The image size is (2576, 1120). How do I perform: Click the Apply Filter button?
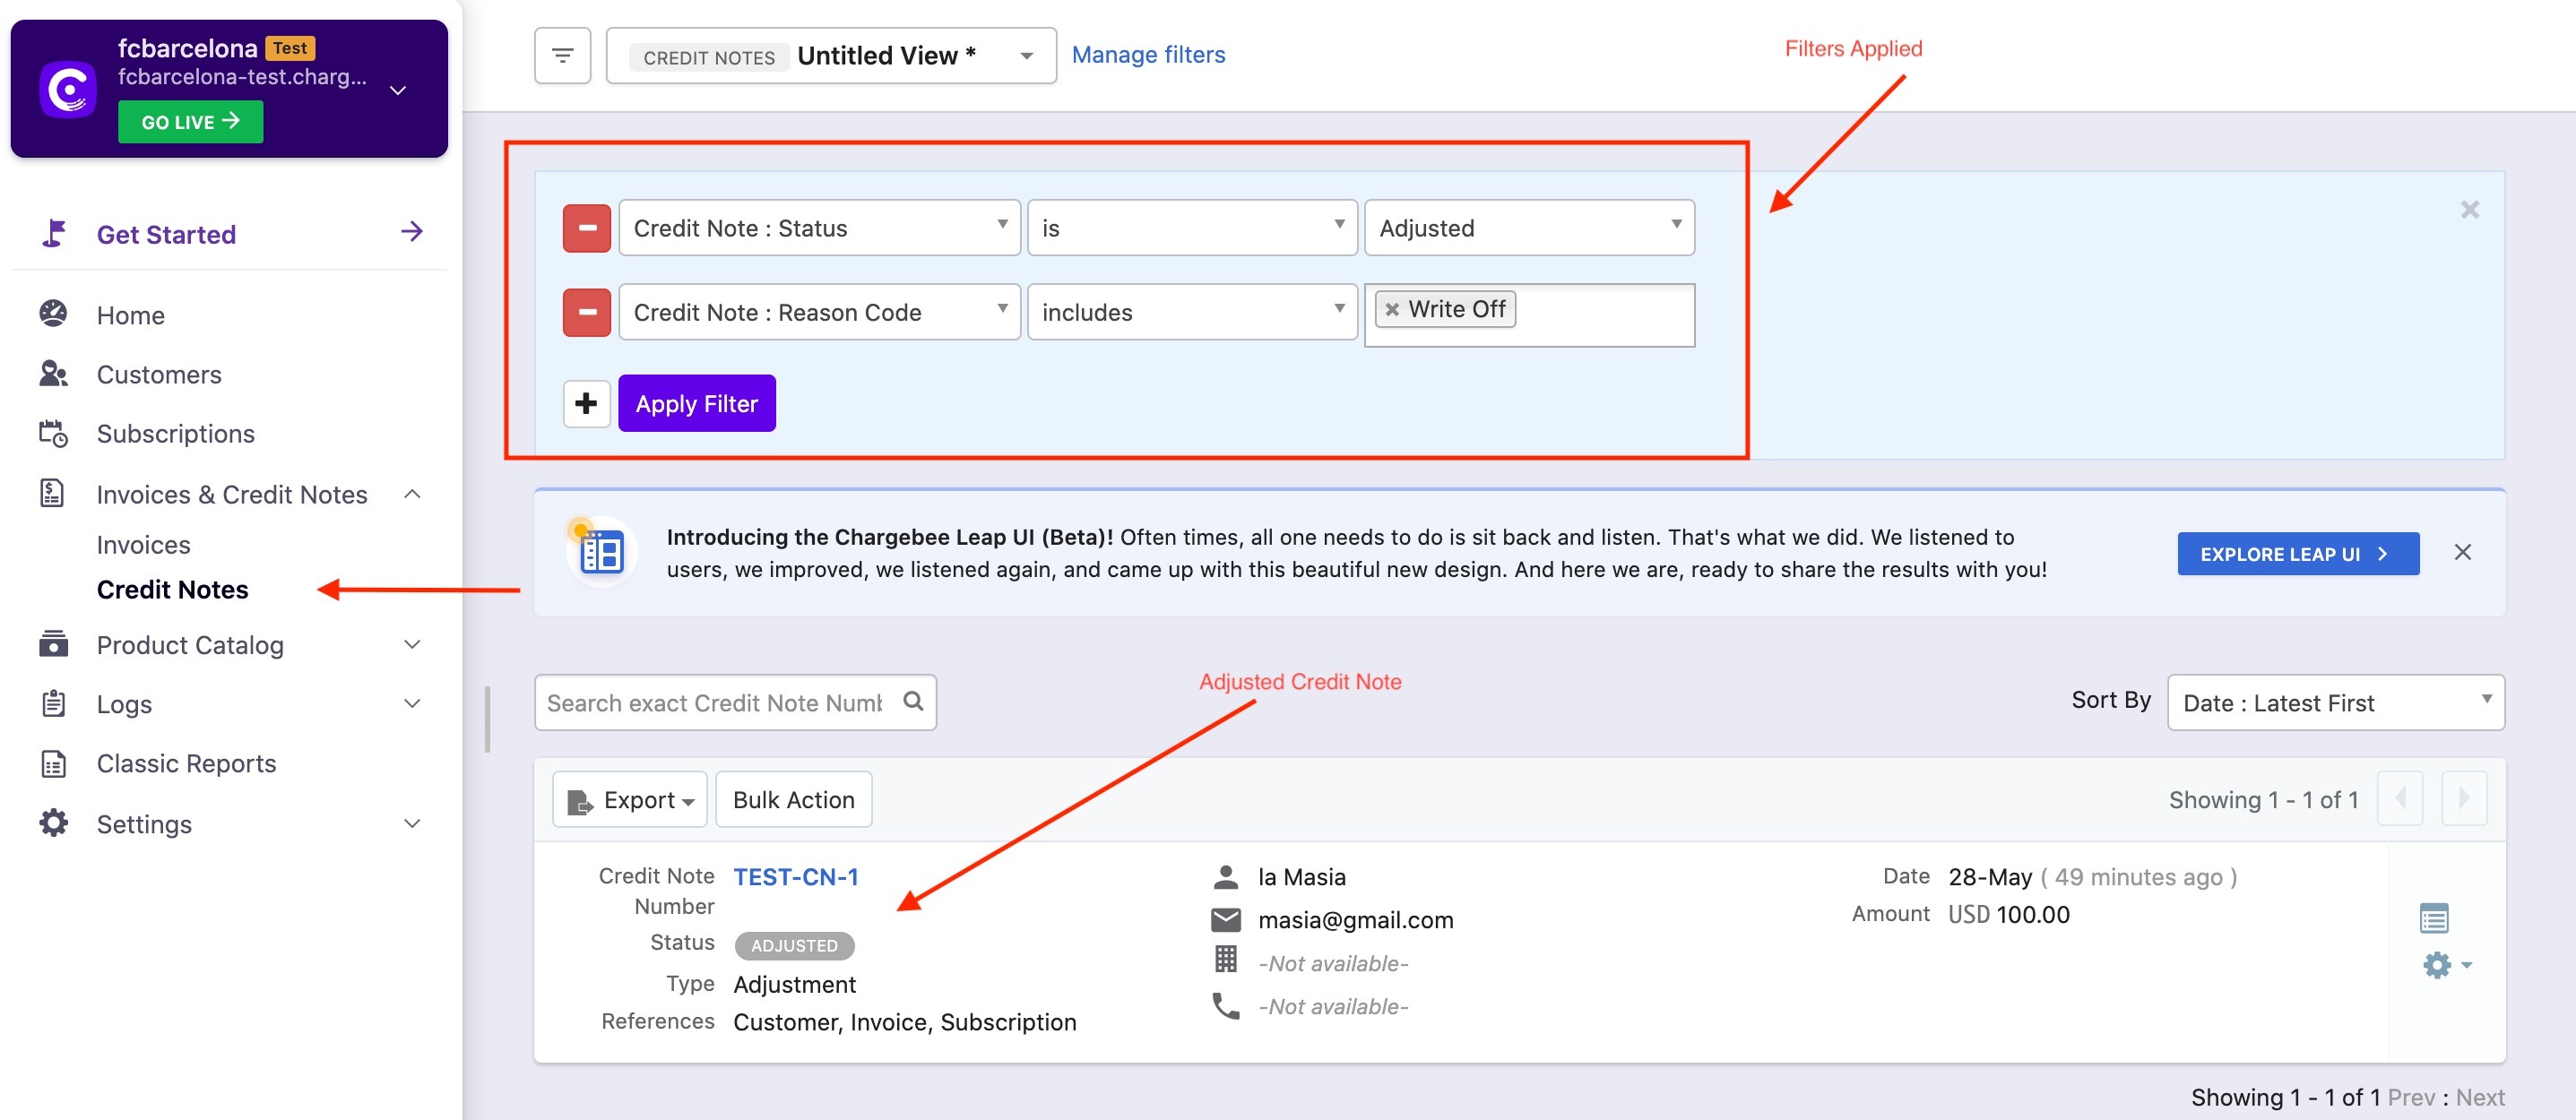696,404
